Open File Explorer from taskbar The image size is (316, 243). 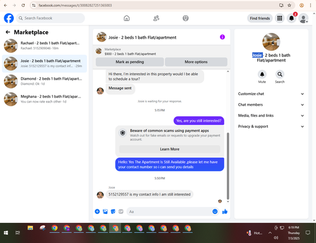tap(30, 228)
